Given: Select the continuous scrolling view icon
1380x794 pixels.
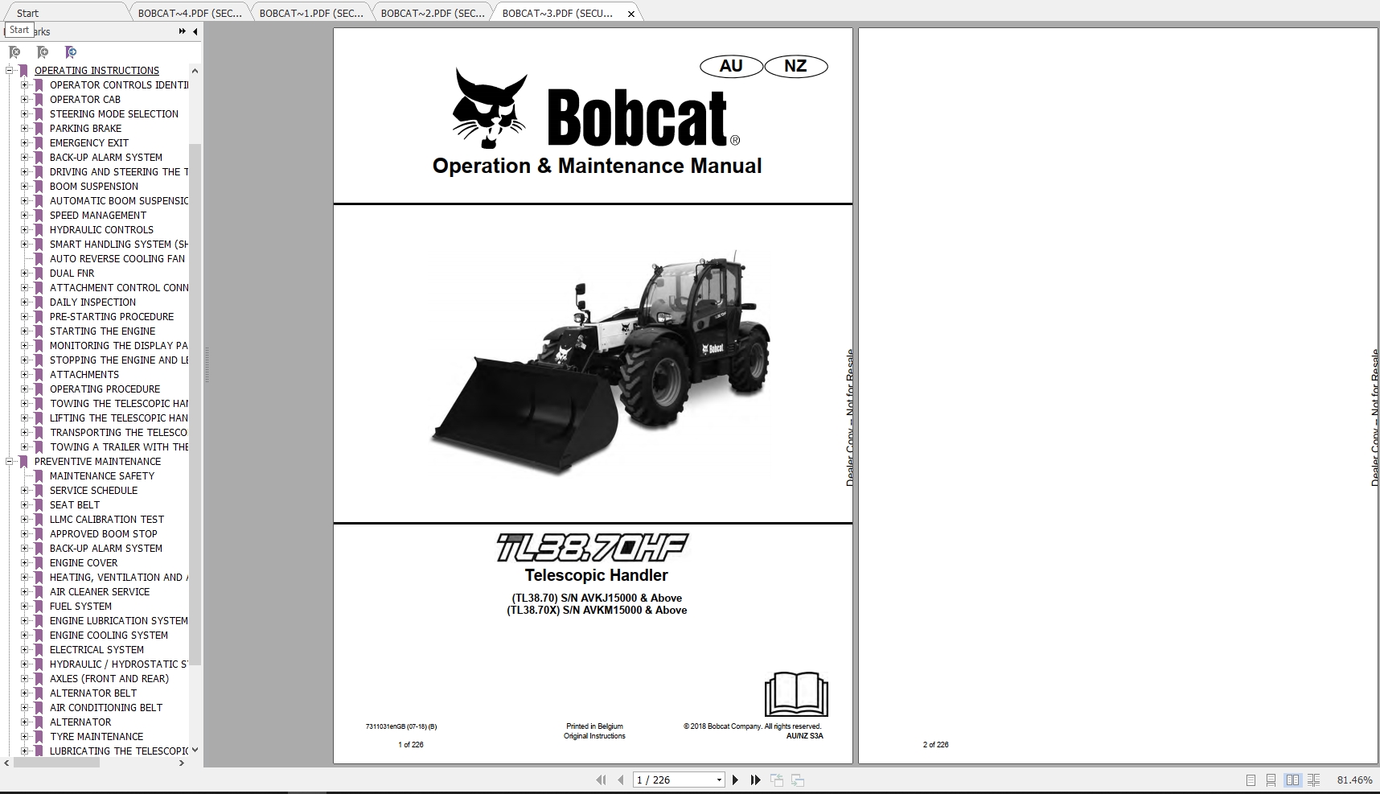Looking at the screenshot, I should coord(1271,780).
